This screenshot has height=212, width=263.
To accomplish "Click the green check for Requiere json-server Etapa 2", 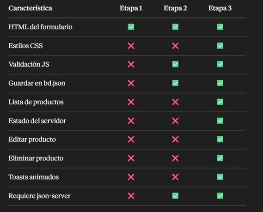I will point(175,196).
